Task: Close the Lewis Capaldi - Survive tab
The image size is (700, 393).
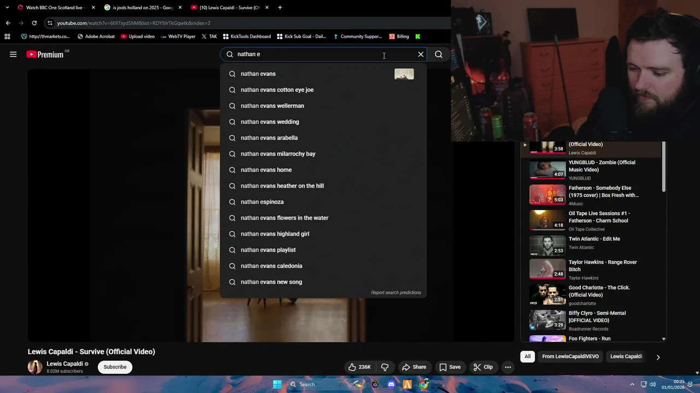Action: coord(267,8)
